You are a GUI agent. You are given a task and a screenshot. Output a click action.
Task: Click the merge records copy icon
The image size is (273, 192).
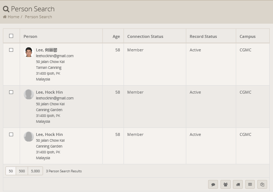[x=262, y=185]
